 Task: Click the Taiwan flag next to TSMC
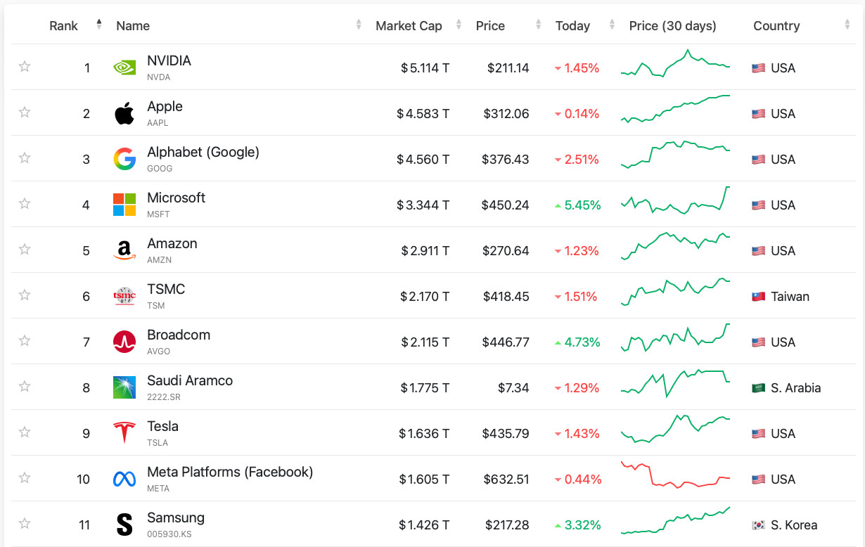coord(758,297)
